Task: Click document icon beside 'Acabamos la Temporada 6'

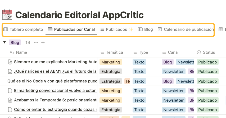Action: point(10,100)
